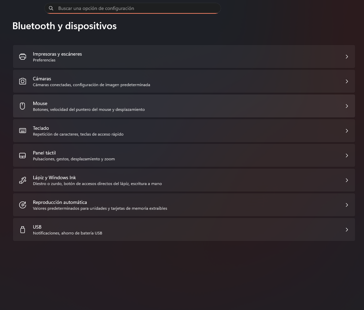Select the Lápiz y Windows Ink title
364x310 pixels.
[54, 178]
